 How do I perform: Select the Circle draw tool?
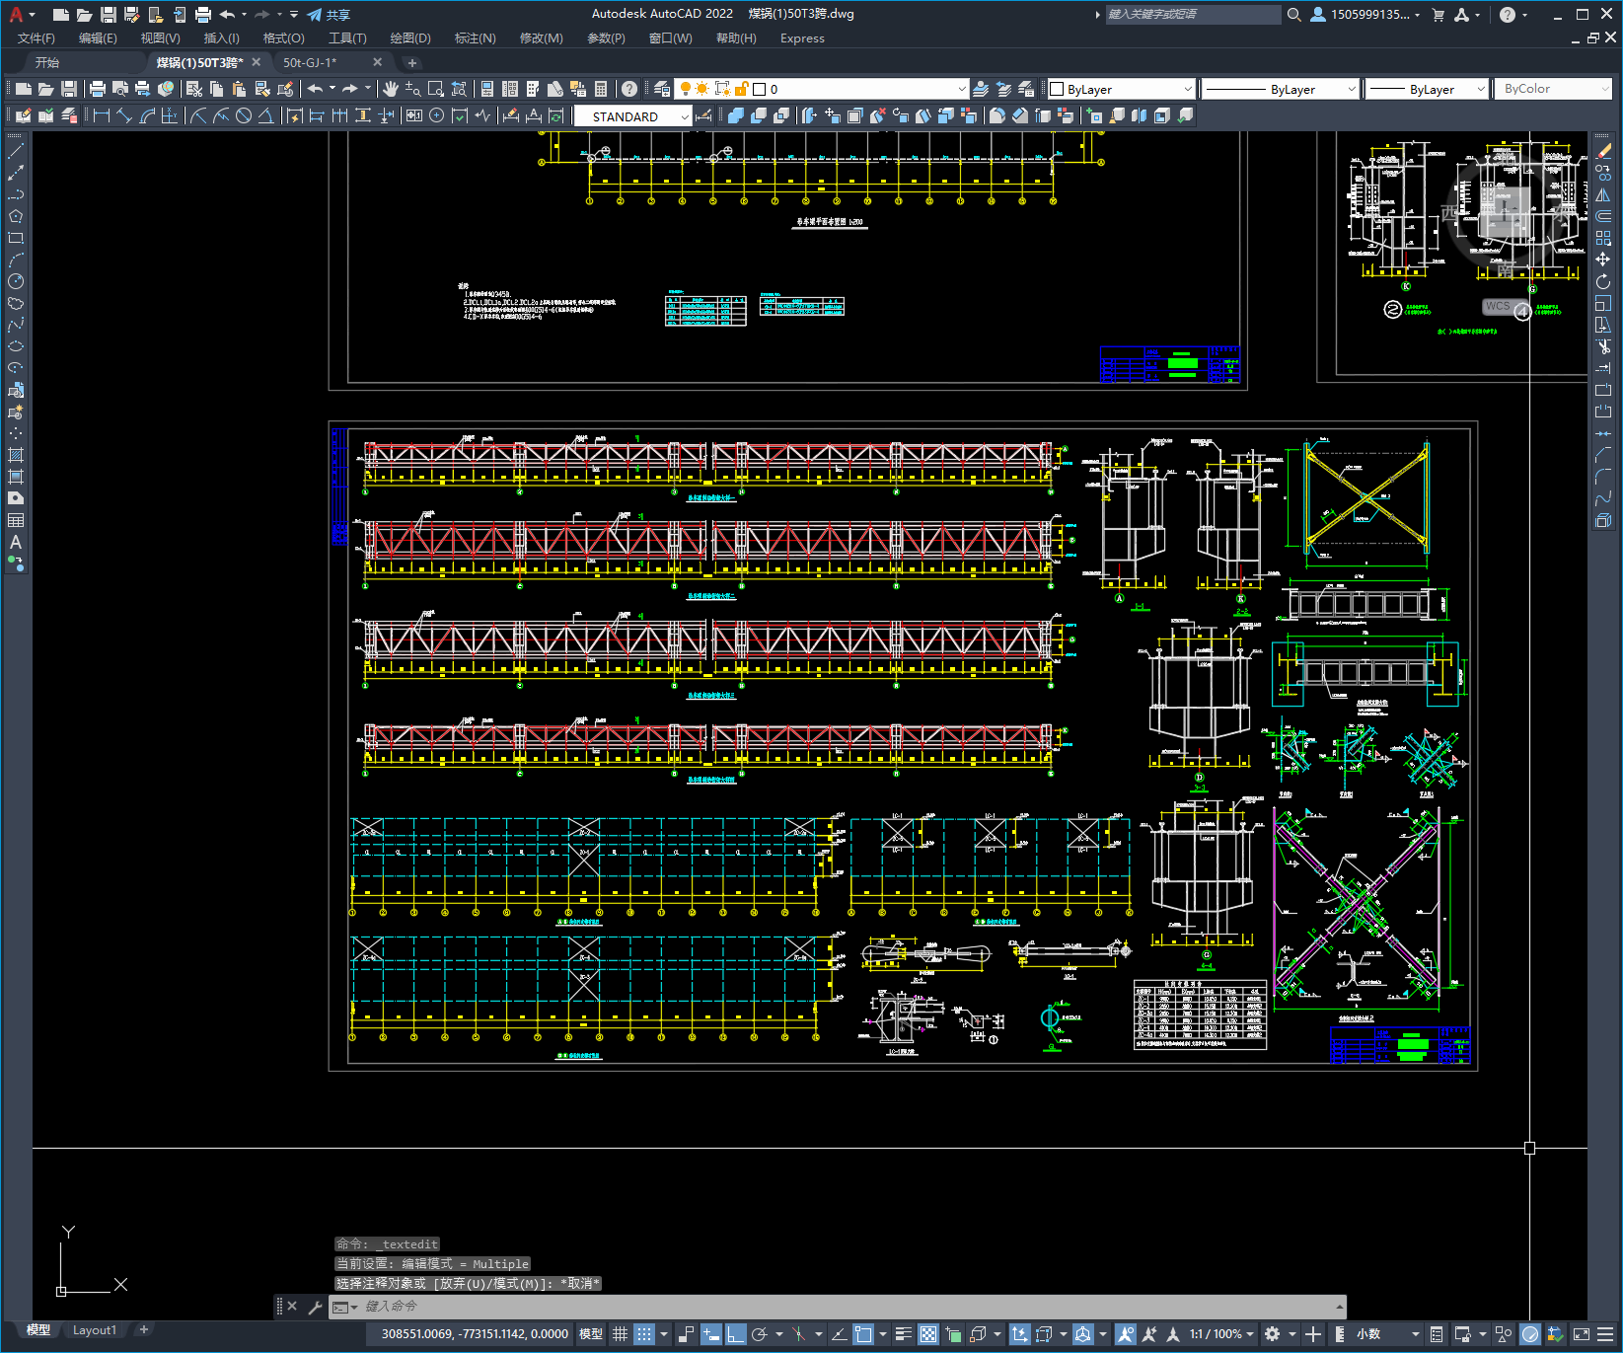pyautogui.click(x=16, y=281)
